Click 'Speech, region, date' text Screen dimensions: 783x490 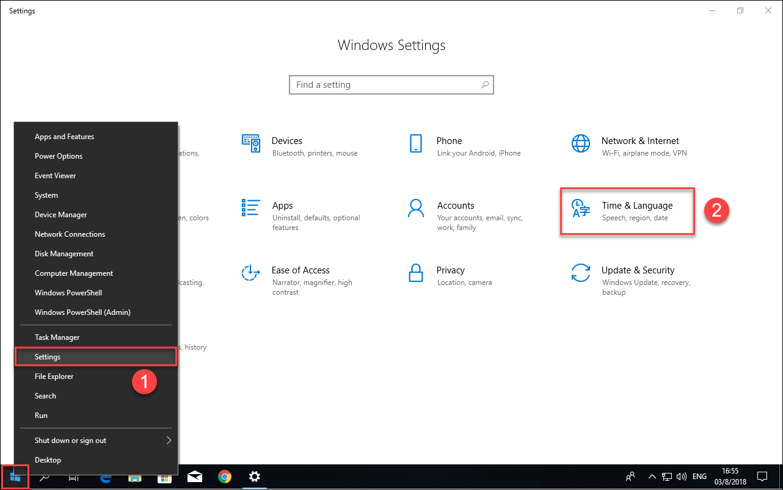(x=635, y=218)
